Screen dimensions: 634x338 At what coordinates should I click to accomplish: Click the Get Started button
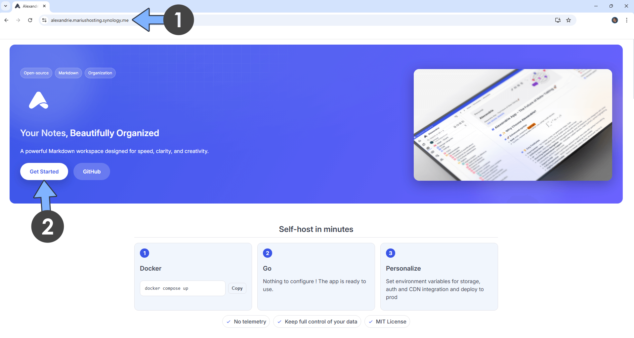[44, 171]
